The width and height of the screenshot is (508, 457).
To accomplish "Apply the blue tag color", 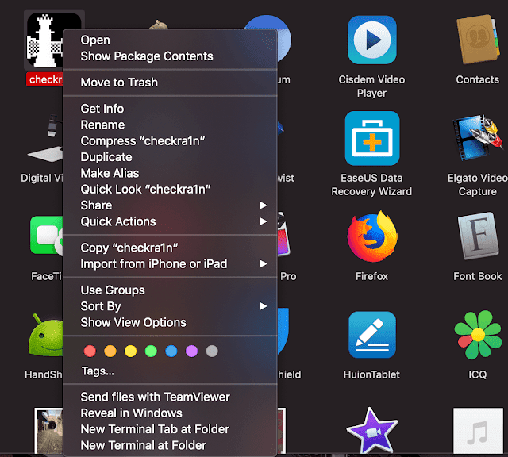I will 171,351.
